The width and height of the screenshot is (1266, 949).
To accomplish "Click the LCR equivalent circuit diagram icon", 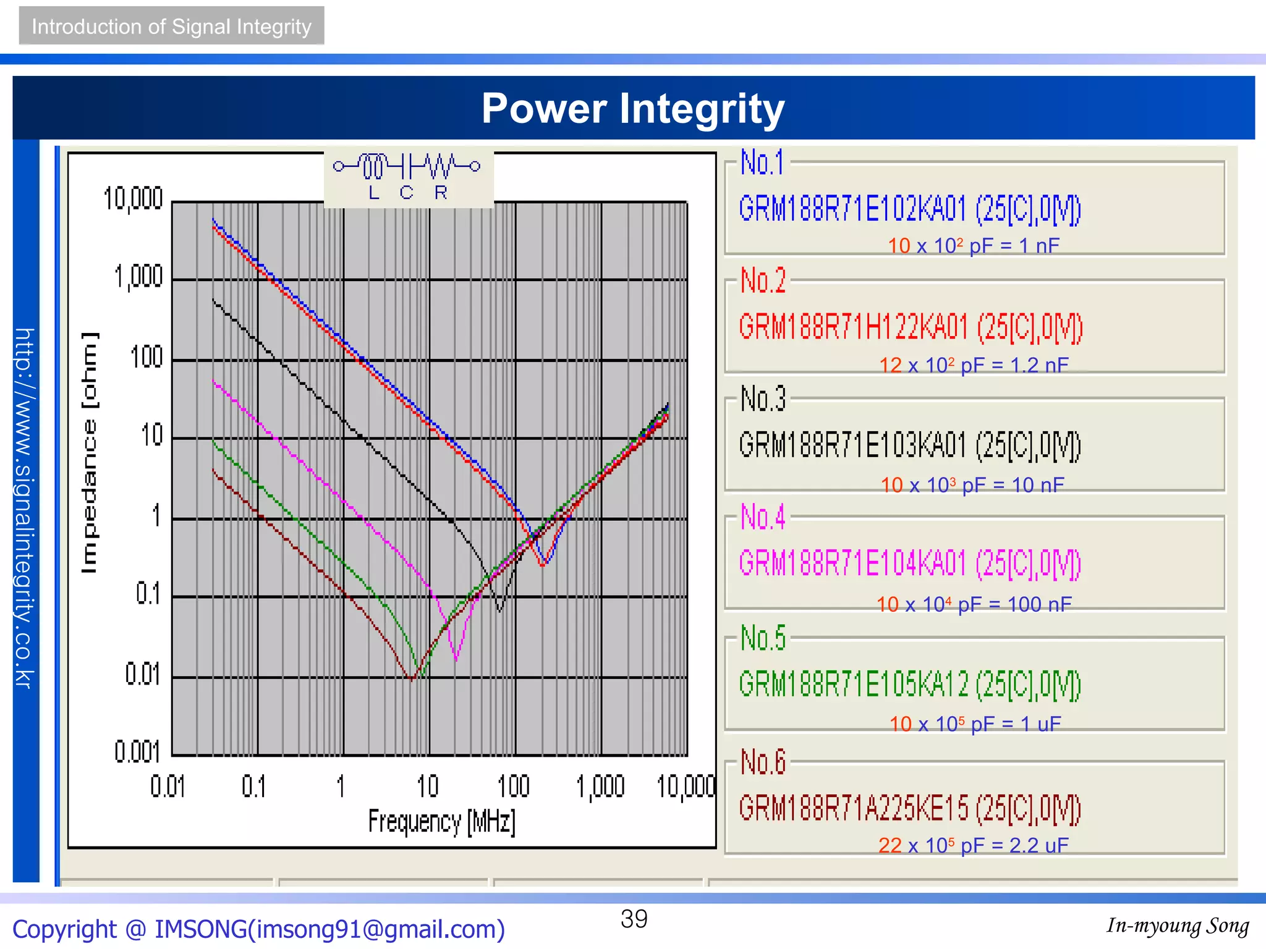I will (x=408, y=177).
